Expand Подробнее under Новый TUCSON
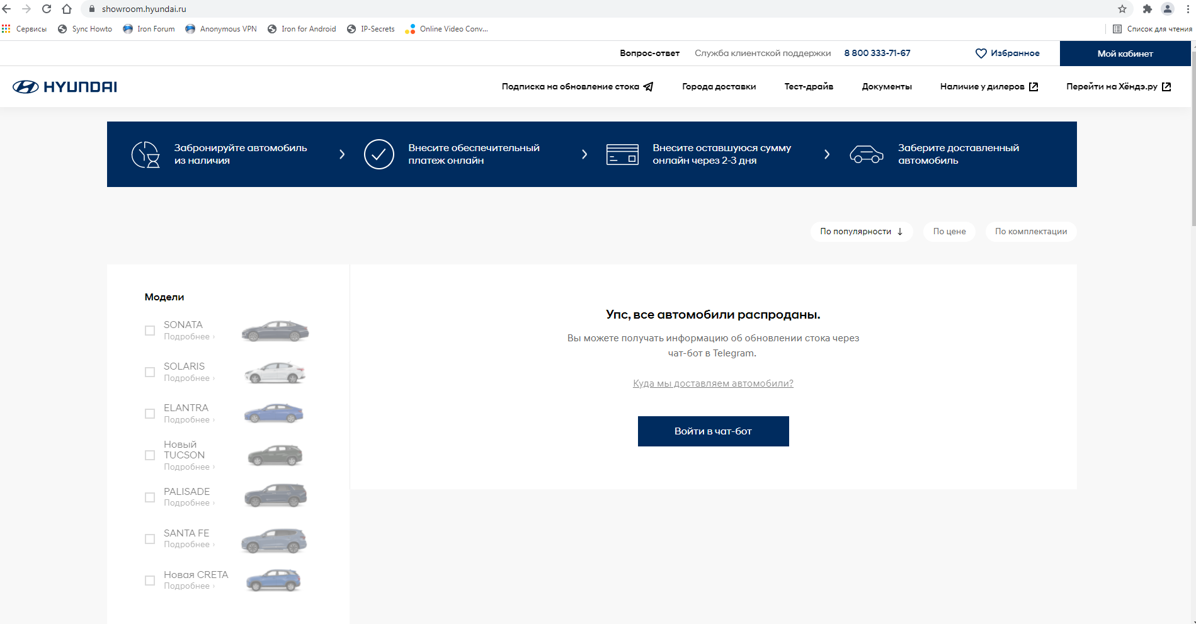Screen dimensions: 1196x624 pyautogui.click(x=189, y=467)
